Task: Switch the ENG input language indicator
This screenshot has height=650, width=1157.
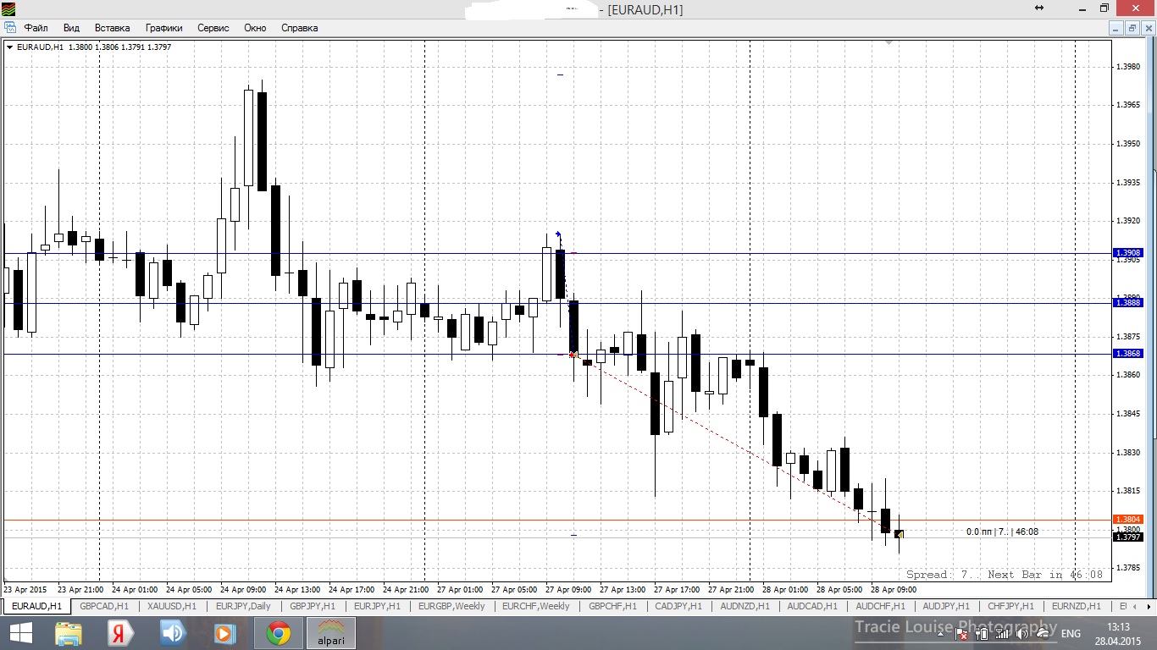Action: (x=1071, y=634)
